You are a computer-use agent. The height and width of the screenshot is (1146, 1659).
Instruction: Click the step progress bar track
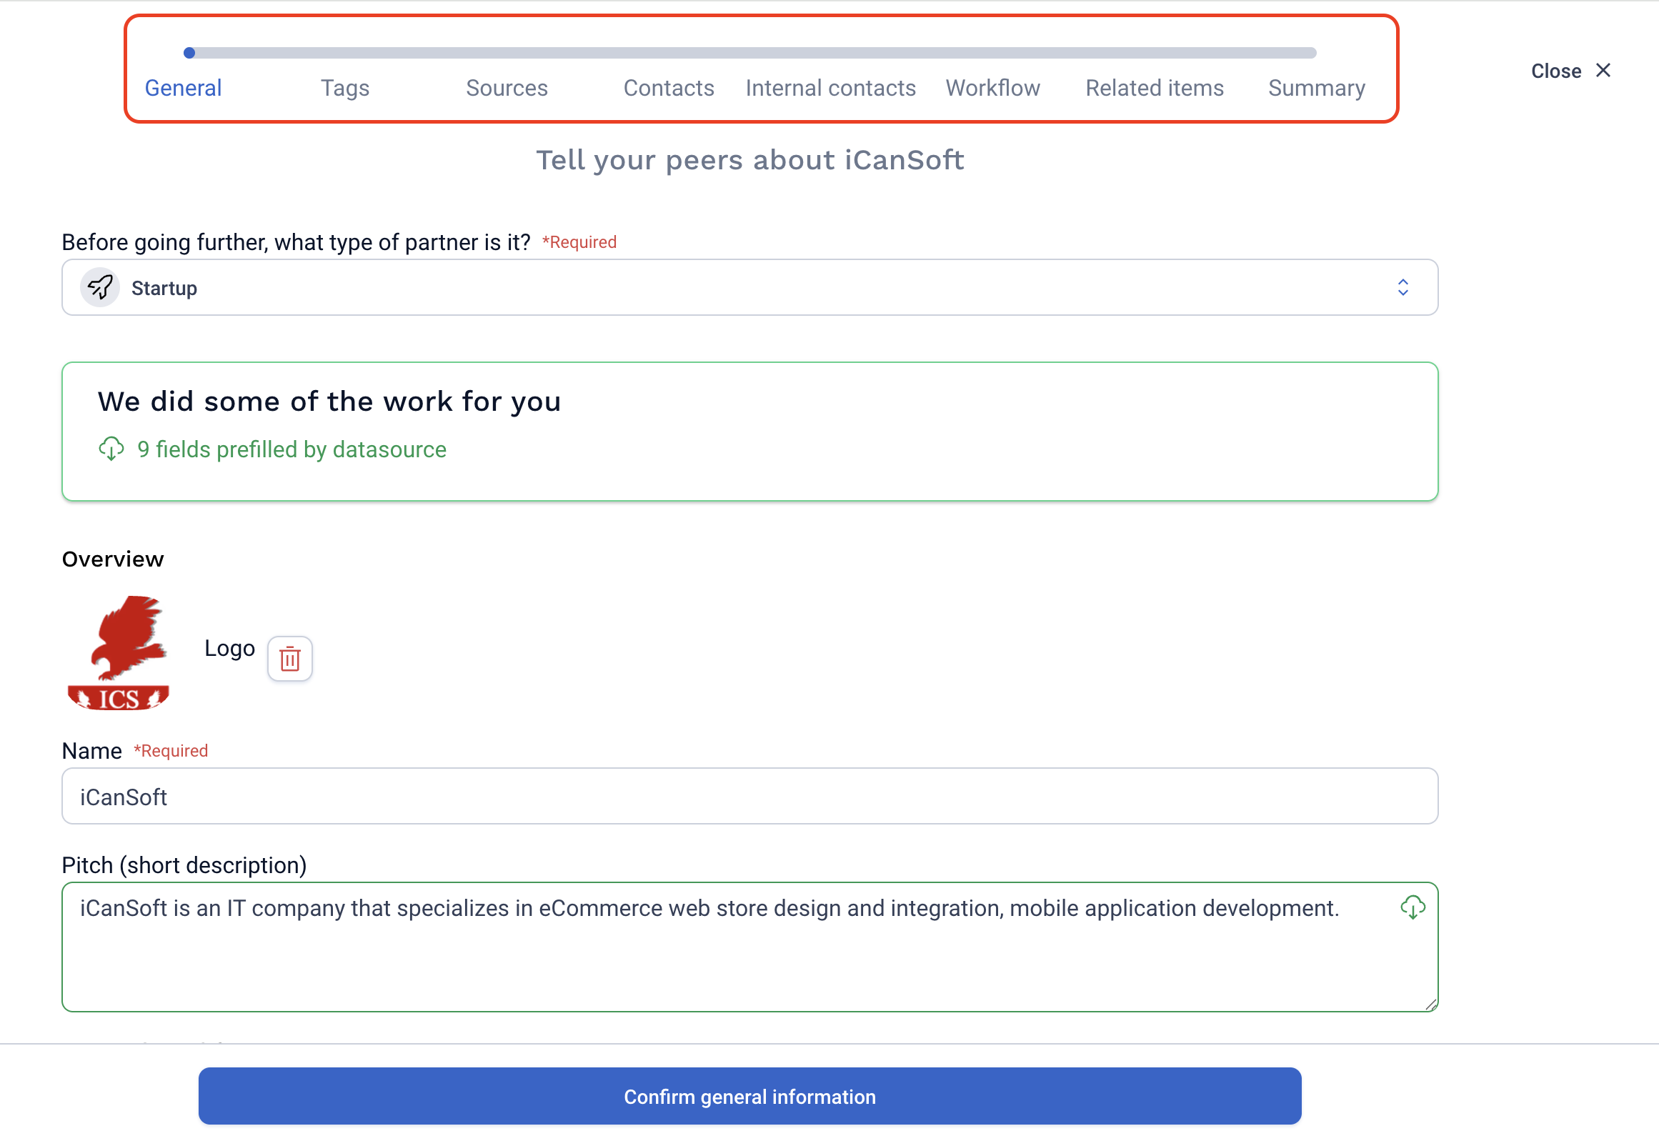(750, 52)
